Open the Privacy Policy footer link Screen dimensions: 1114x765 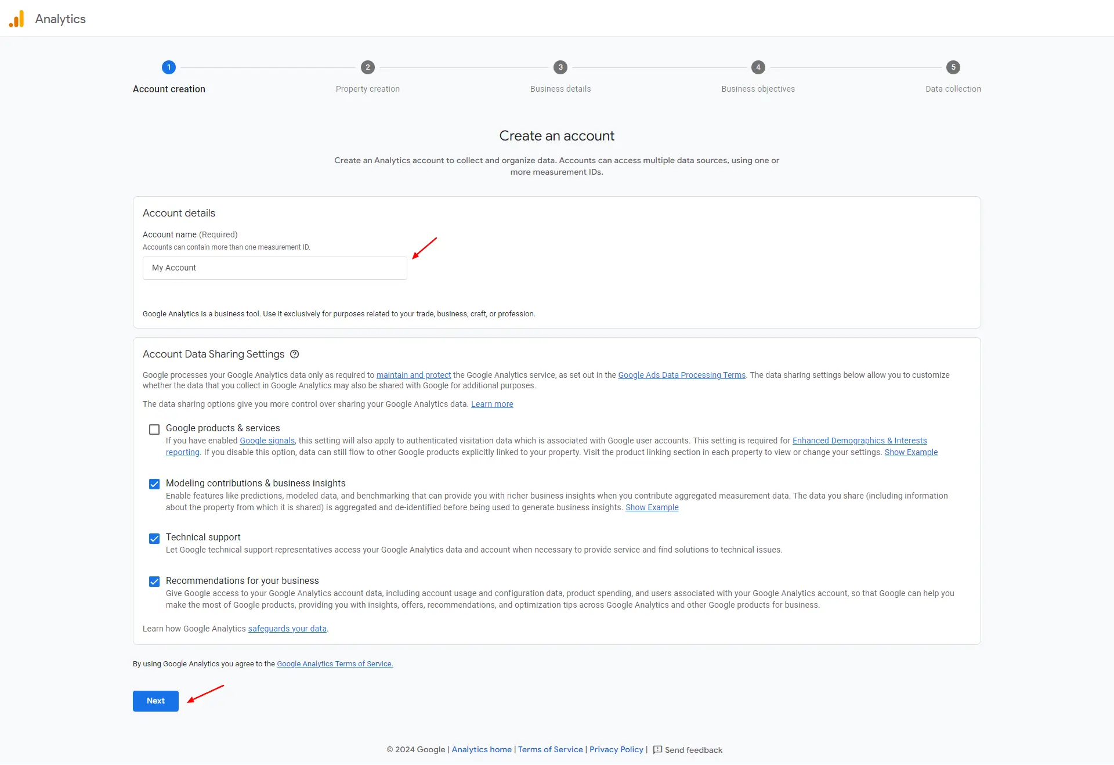click(616, 750)
